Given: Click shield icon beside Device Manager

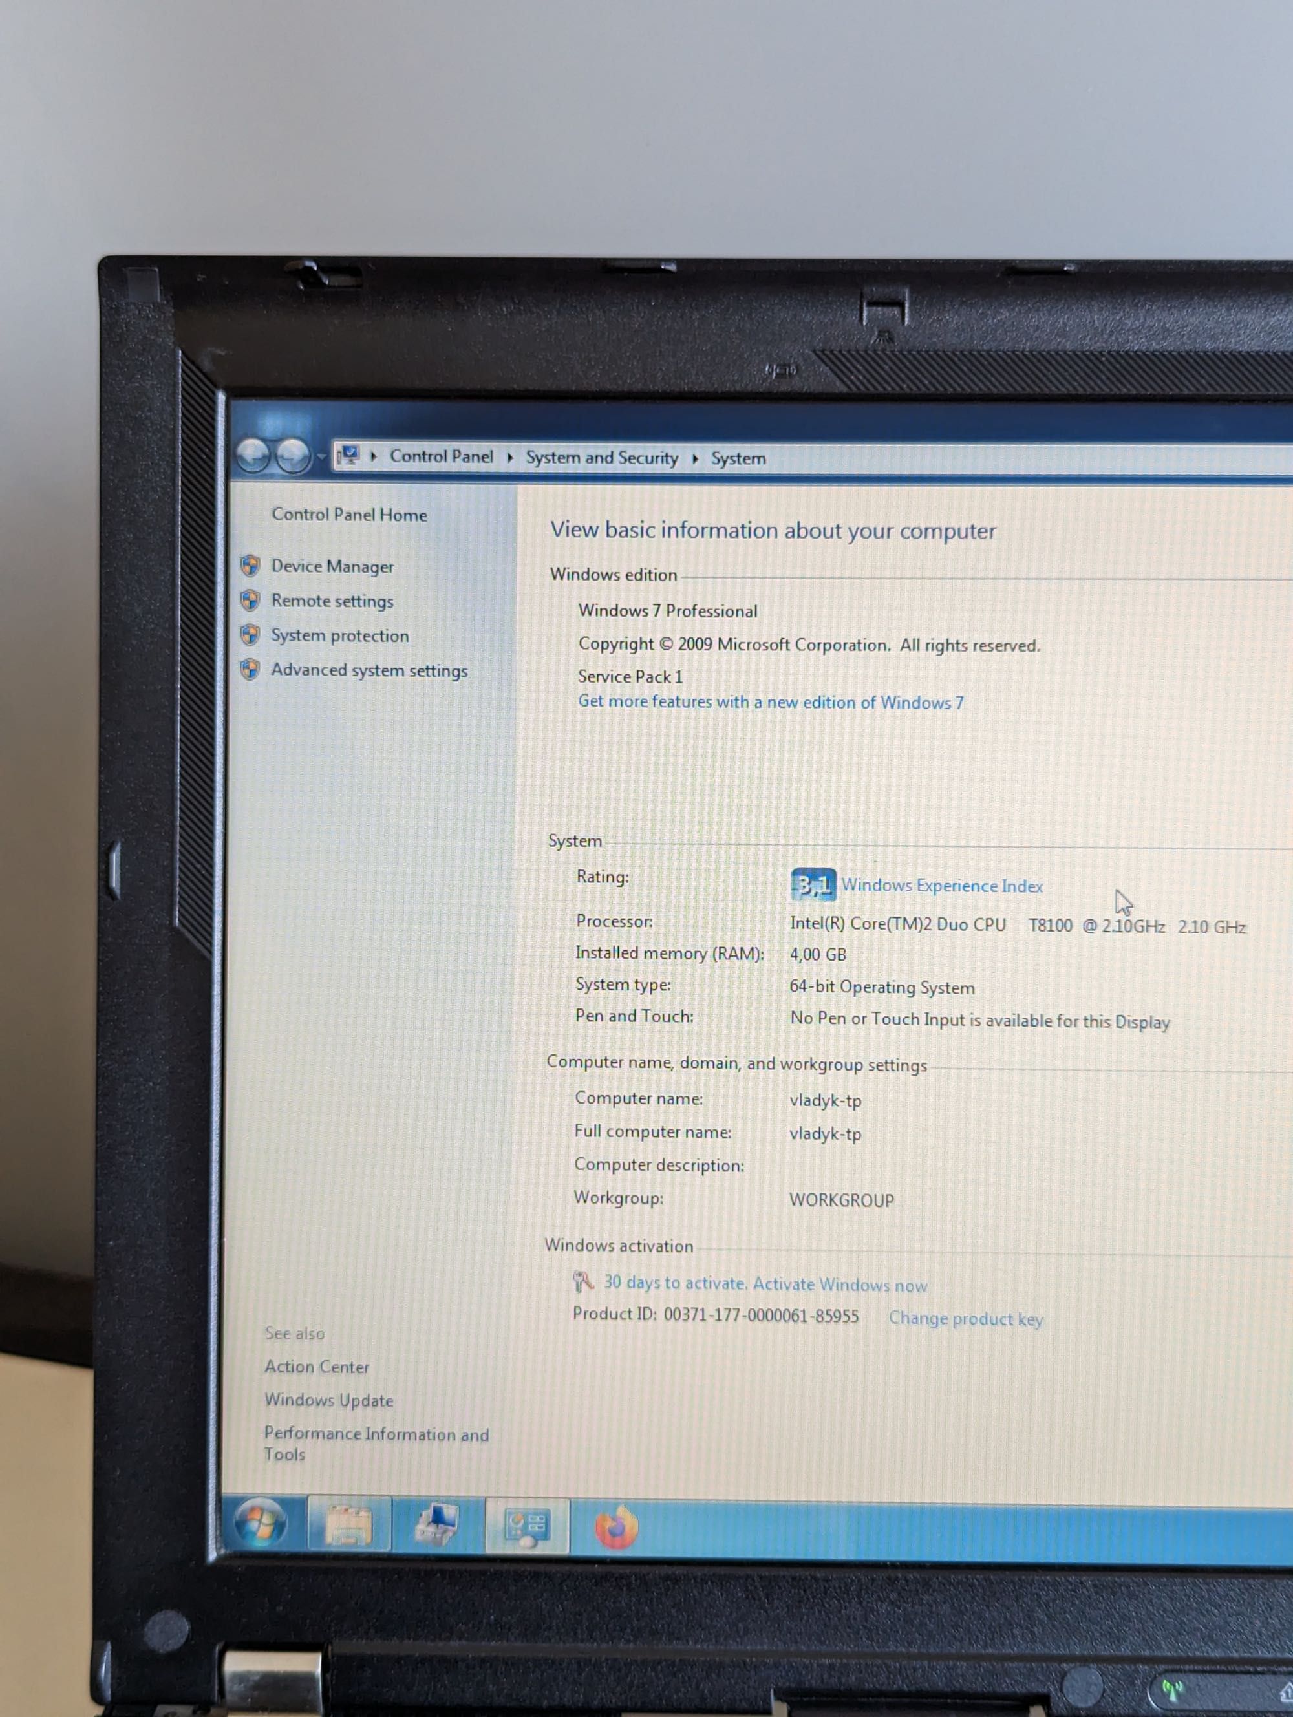Looking at the screenshot, I should [250, 566].
